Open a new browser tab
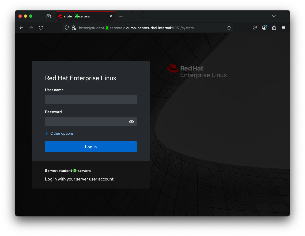 coord(121,16)
